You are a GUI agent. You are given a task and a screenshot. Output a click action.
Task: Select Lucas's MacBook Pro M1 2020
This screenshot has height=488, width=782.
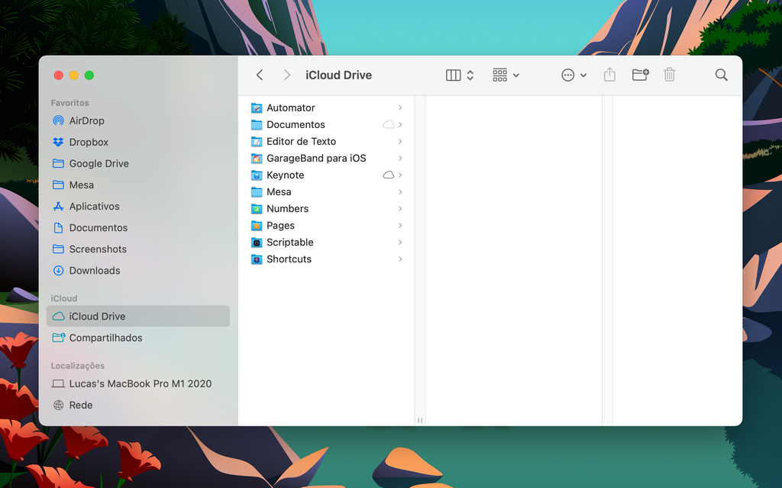[137, 384]
